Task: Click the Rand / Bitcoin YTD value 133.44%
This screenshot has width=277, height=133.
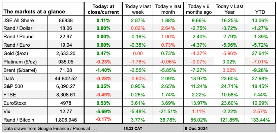Action: (260, 120)
